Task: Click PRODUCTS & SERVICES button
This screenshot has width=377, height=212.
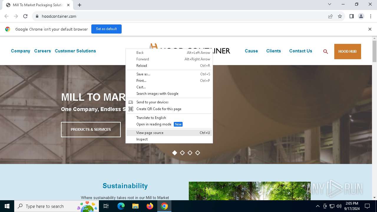Action: [x=91, y=130]
